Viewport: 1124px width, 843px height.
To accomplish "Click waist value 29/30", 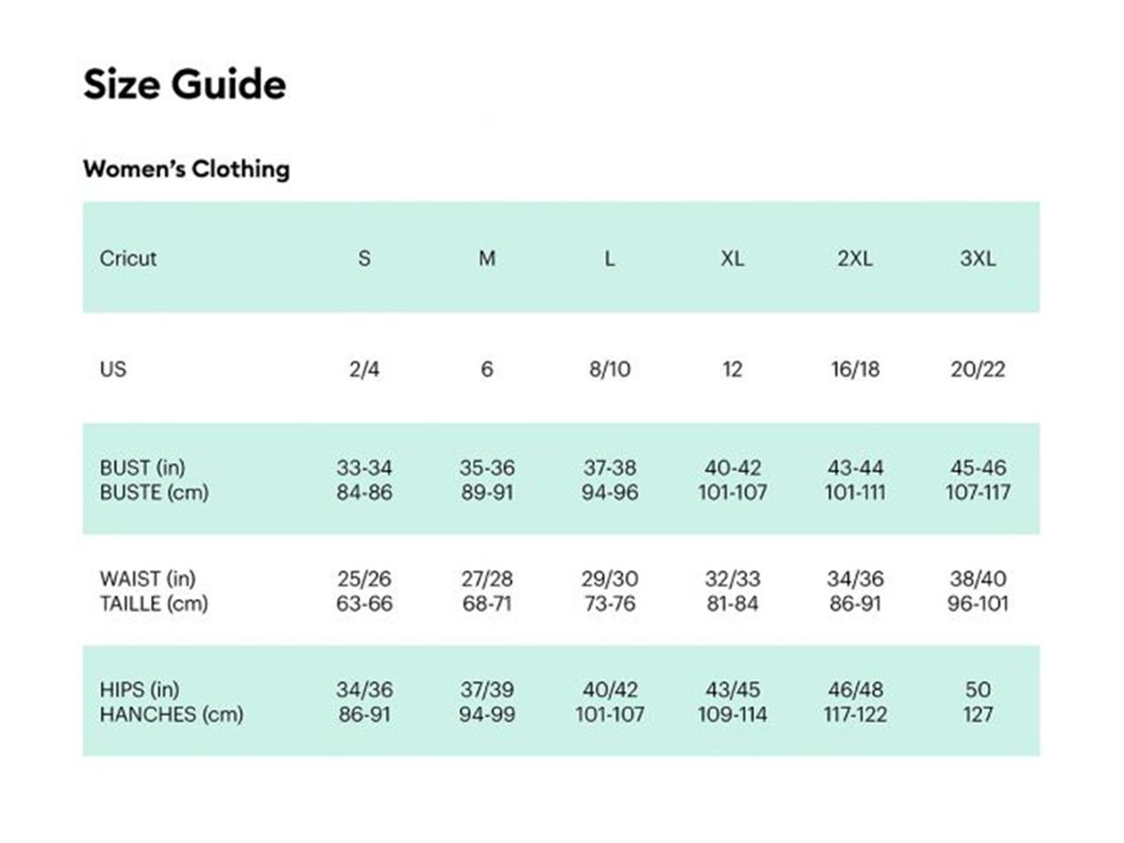I will click(x=610, y=579).
